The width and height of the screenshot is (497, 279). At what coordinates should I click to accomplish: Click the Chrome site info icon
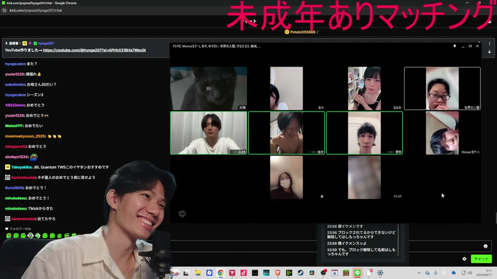coord(4,10)
